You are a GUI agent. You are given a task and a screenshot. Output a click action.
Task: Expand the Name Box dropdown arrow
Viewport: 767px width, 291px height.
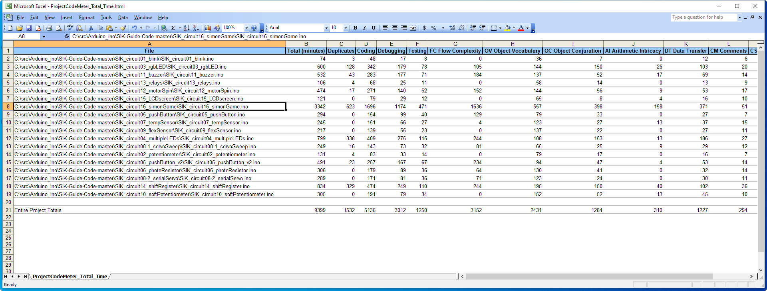pyautogui.click(x=44, y=36)
